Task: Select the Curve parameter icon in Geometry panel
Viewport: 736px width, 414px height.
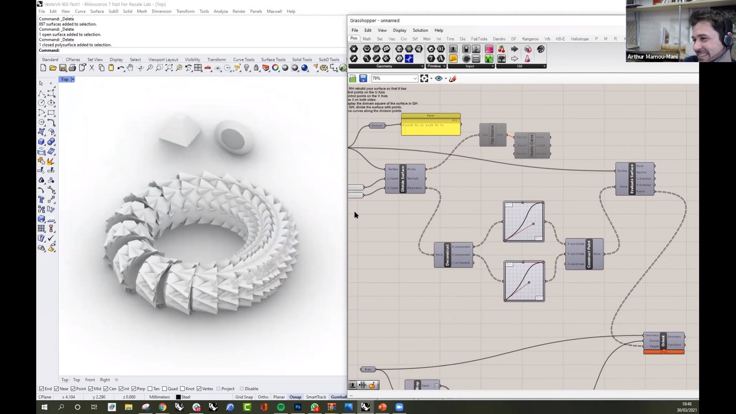Action: 367,58
